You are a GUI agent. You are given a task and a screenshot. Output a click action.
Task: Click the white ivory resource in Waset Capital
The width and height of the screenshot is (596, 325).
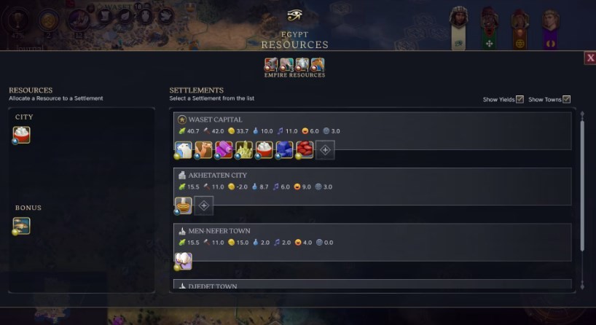(x=183, y=149)
